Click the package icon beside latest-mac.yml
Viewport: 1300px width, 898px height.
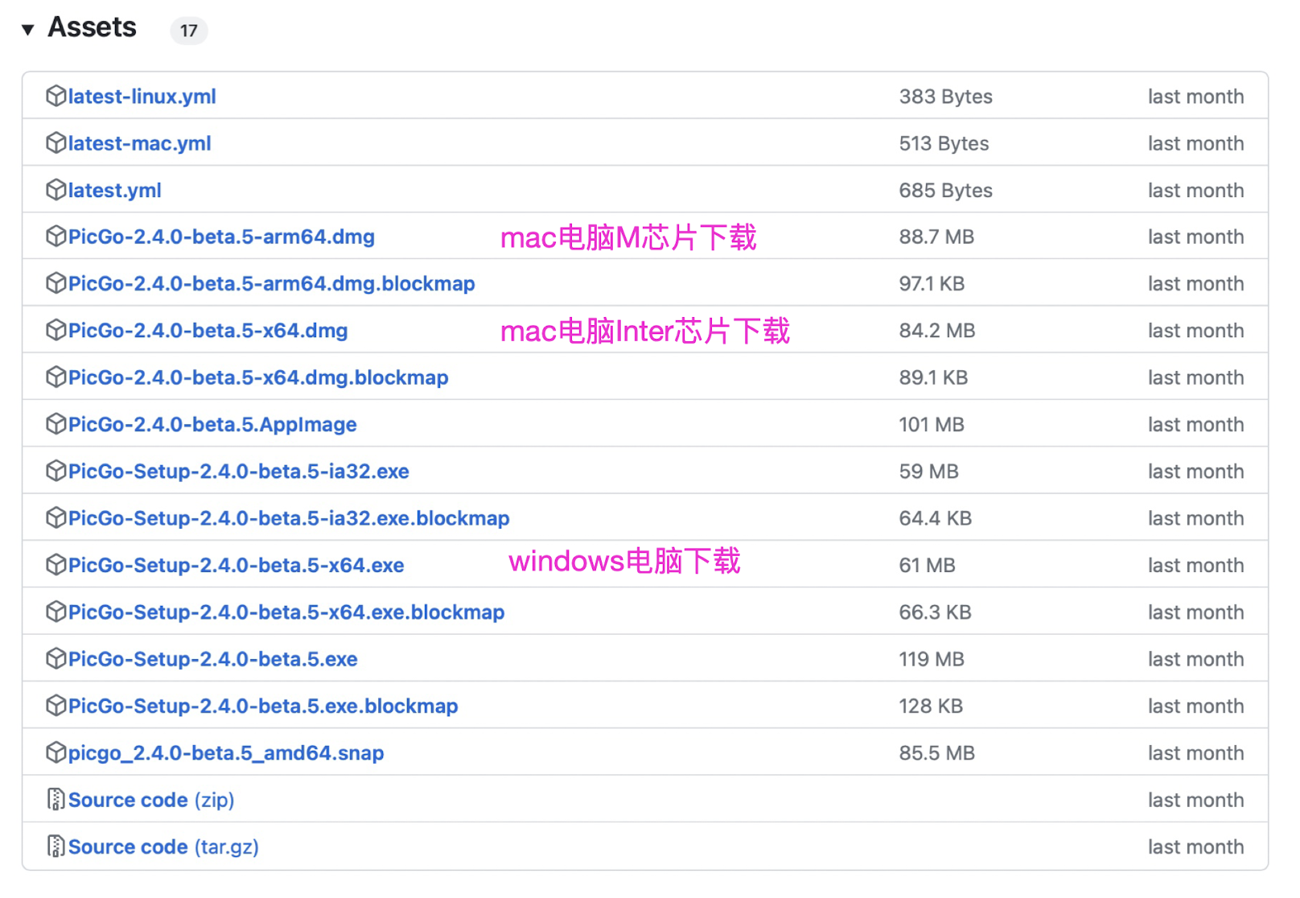56,143
